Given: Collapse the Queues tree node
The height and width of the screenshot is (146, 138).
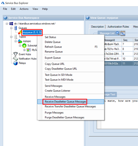Looking at the screenshot, I should point(11,28).
